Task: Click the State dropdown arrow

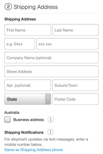Action: 48,99
